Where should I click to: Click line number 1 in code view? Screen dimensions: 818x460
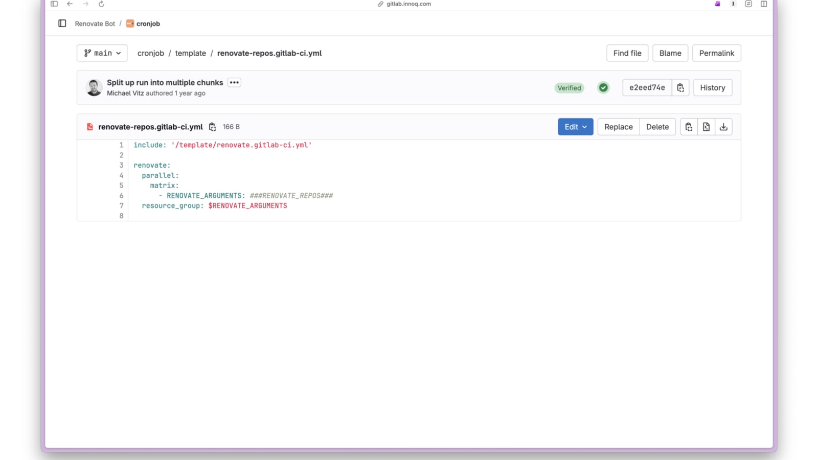[x=121, y=145]
